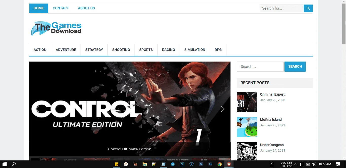Click the Mofina Island thumbnail
This screenshot has height=168, width=346.
click(247, 127)
